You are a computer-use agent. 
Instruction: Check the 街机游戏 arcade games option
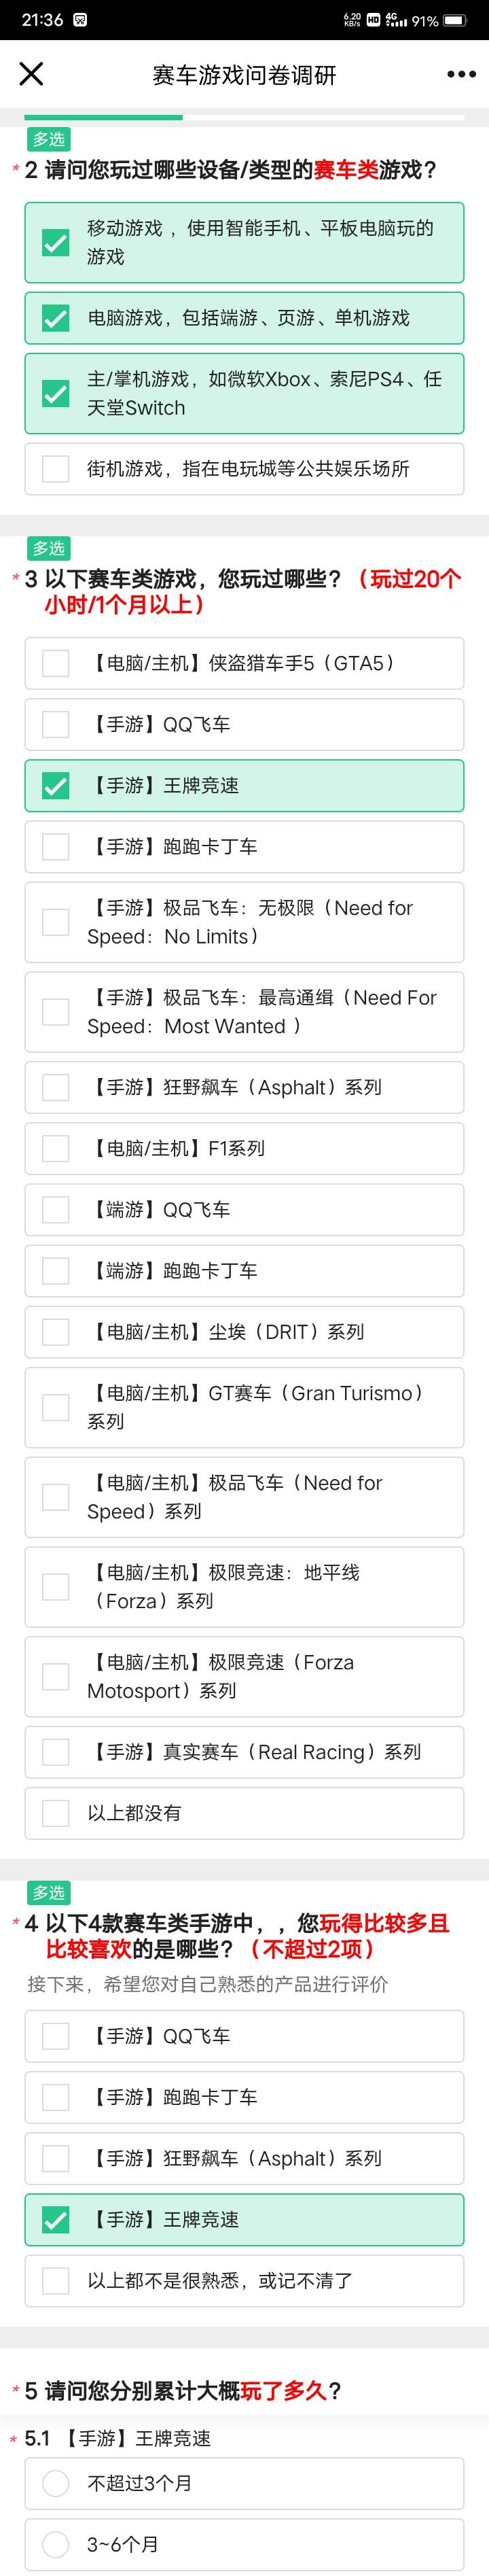pos(244,469)
